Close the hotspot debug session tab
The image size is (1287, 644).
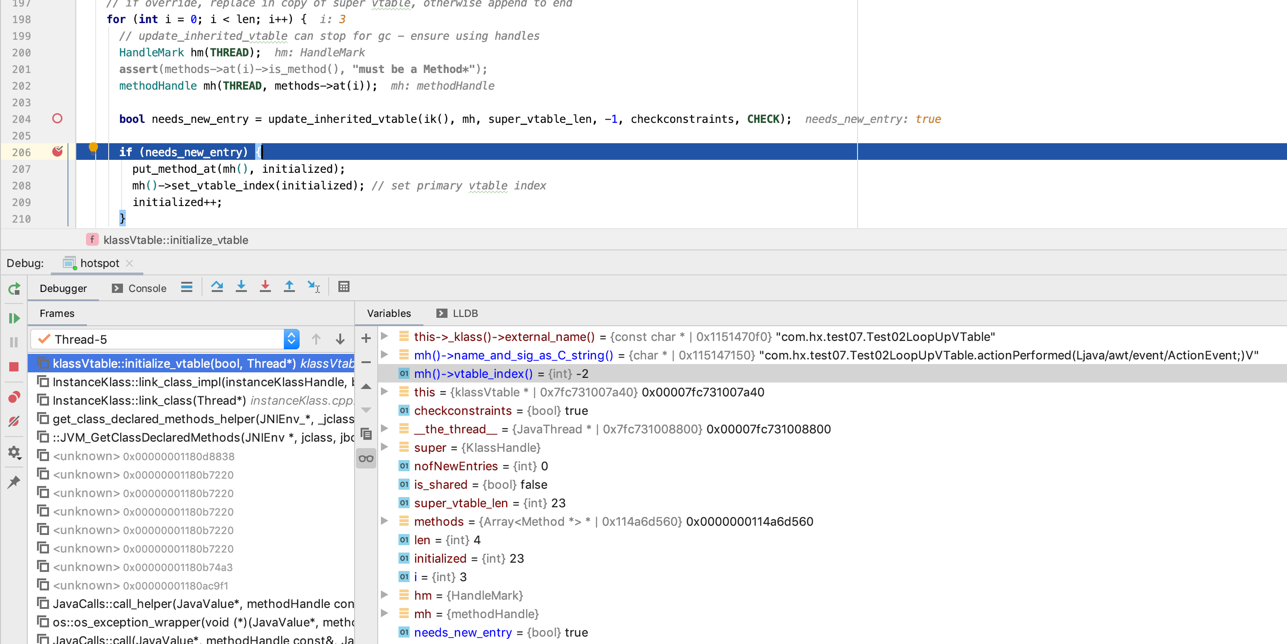[129, 263]
